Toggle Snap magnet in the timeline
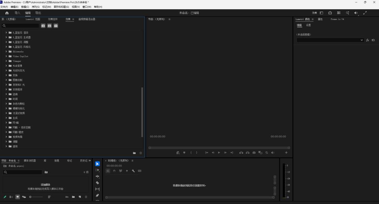Image resolution: width=379 pixels, height=204 pixels. pos(114,171)
